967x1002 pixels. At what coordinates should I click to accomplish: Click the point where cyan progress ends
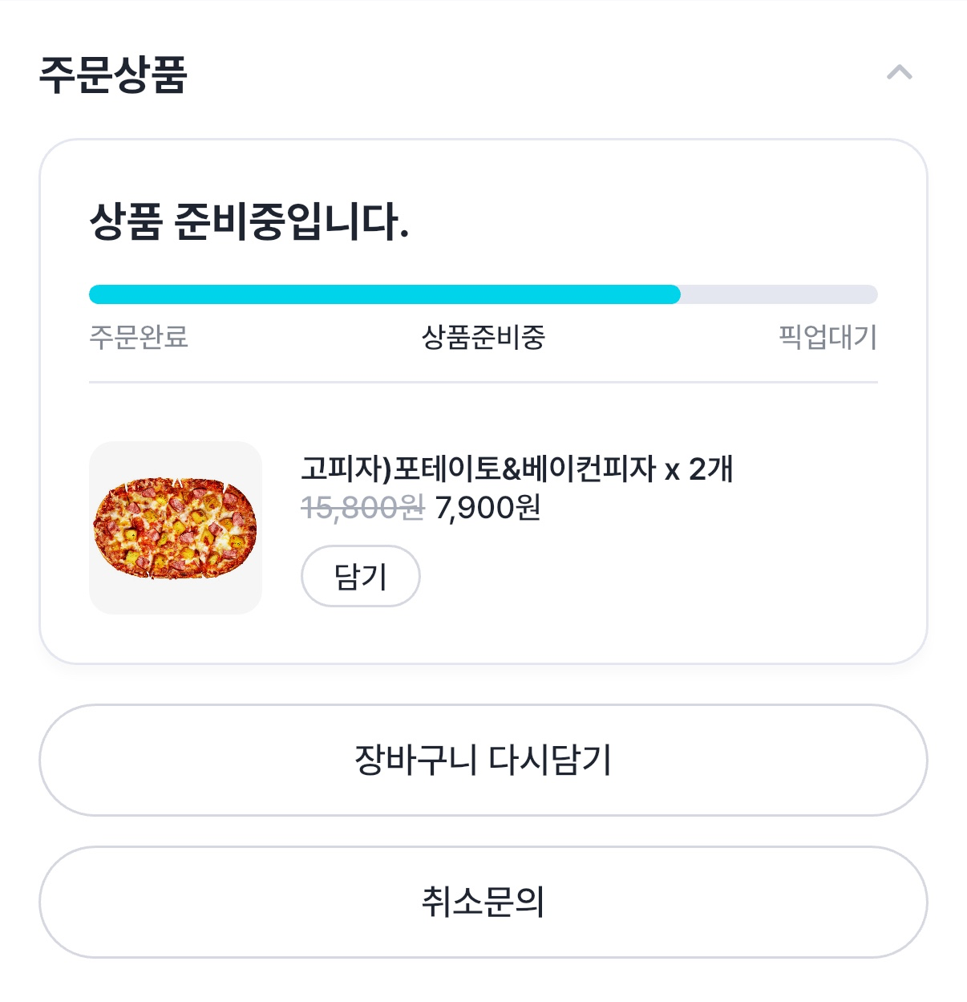click(x=679, y=294)
